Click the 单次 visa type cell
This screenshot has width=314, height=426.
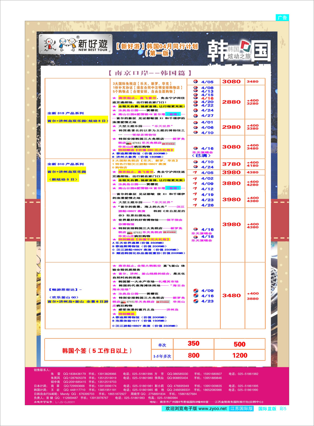(162, 345)
